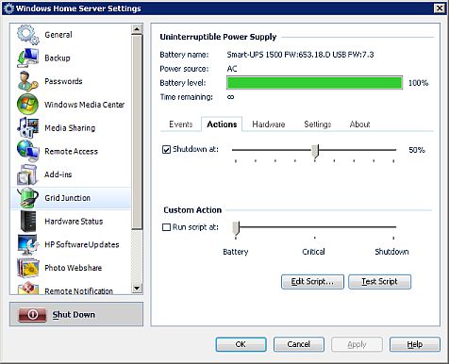449x364 pixels.
Task: Select Media Sharing text entry
Action: [x=70, y=128]
